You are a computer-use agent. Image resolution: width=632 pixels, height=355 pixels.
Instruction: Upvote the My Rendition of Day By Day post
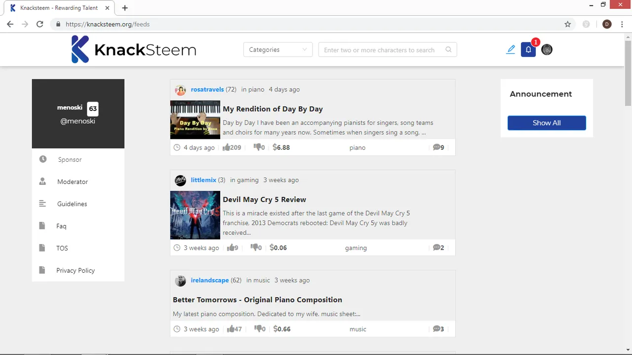click(x=227, y=147)
